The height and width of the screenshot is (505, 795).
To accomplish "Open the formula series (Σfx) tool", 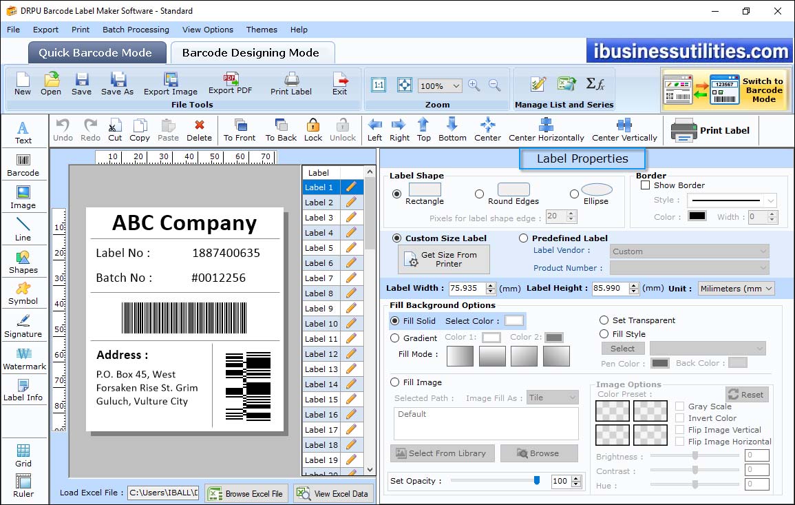I will tap(595, 84).
